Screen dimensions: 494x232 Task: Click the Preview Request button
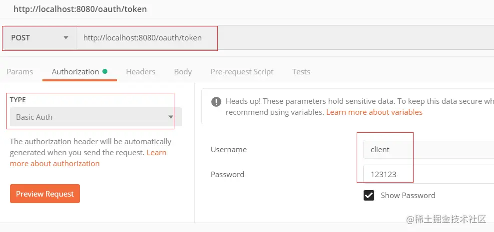45,194
